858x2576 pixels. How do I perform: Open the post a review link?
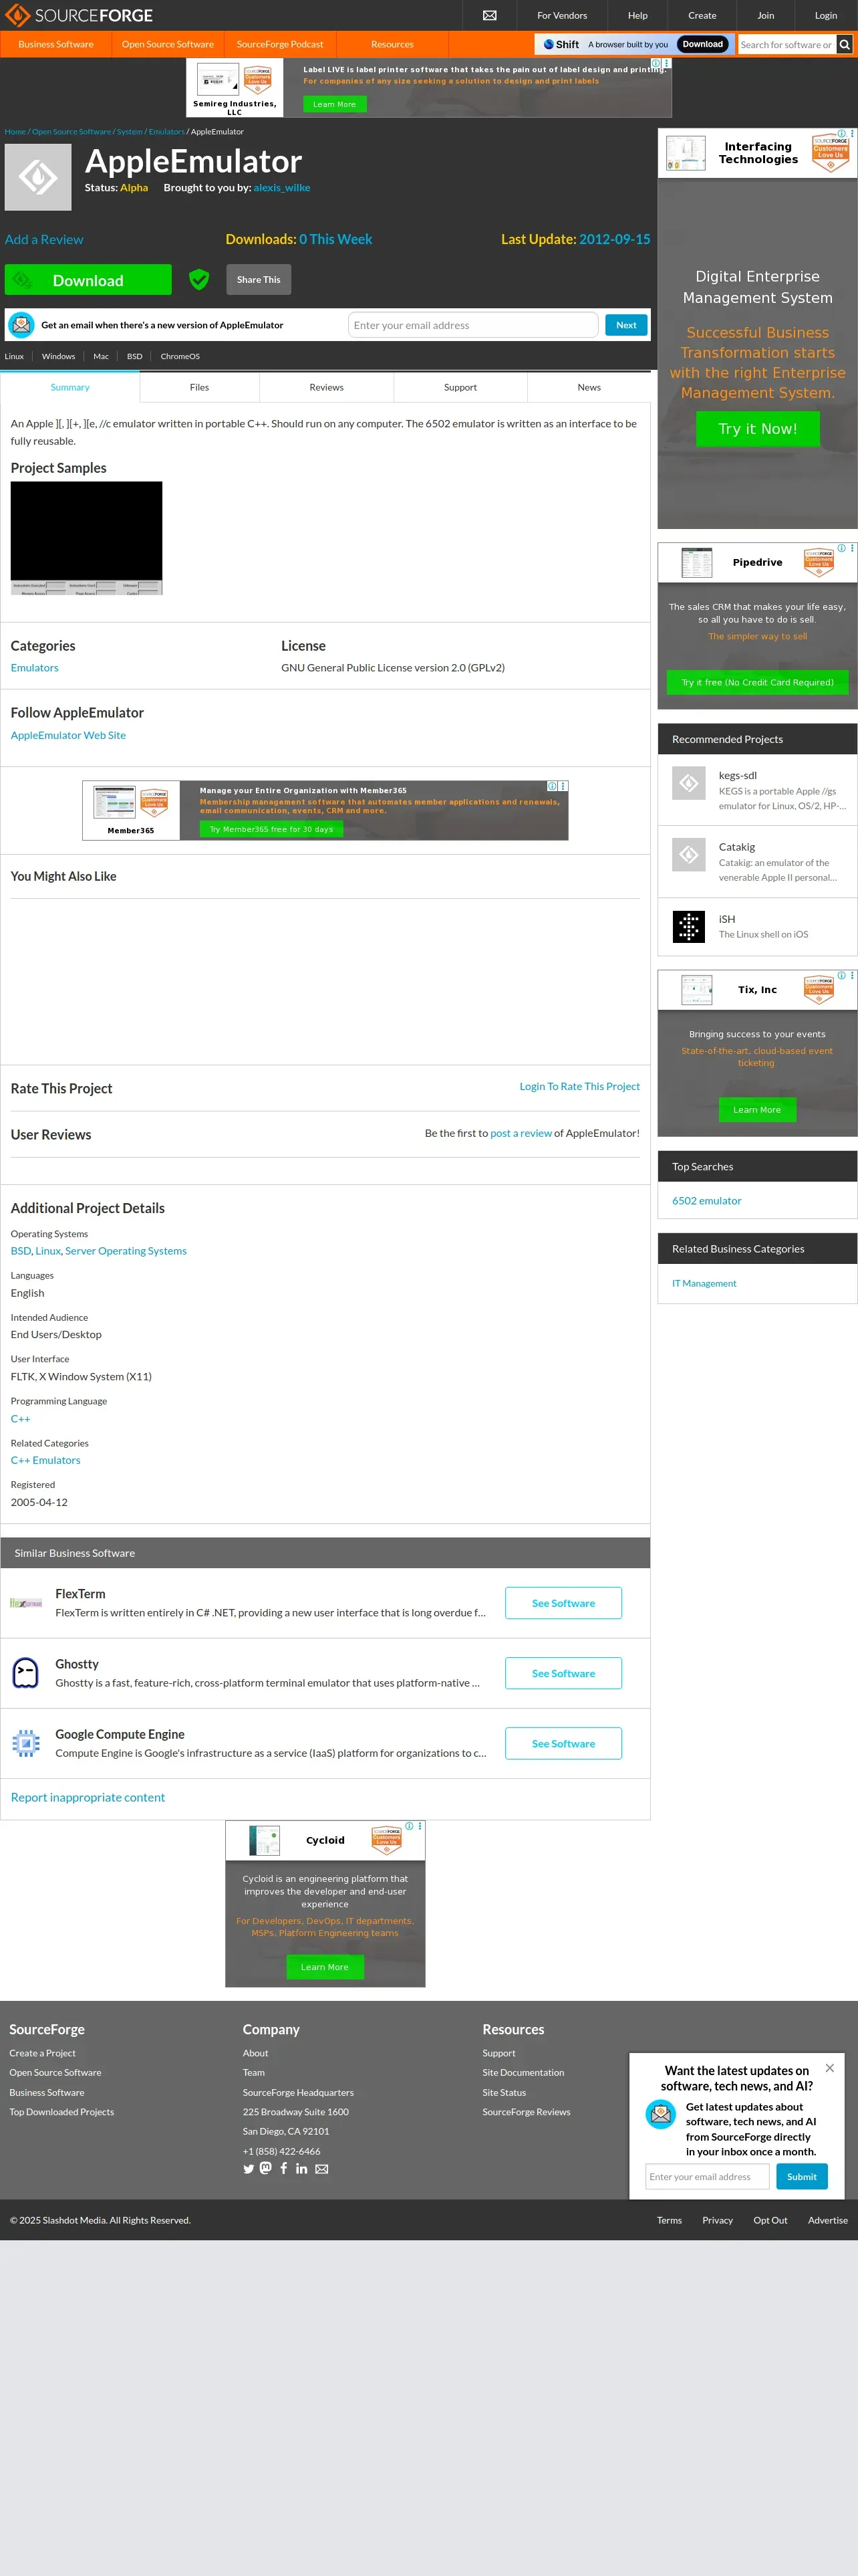(x=521, y=1133)
